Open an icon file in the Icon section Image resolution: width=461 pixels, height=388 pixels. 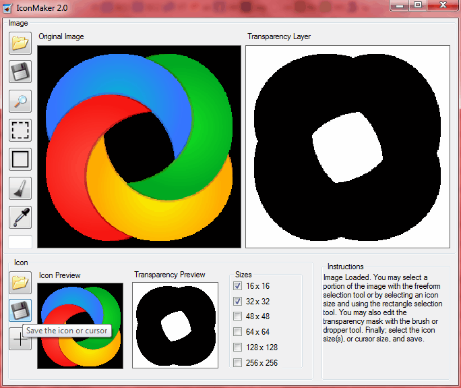(20, 283)
